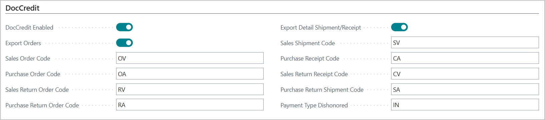Click the Purchase Order Code label
545x120 pixels.
[33, 74]
